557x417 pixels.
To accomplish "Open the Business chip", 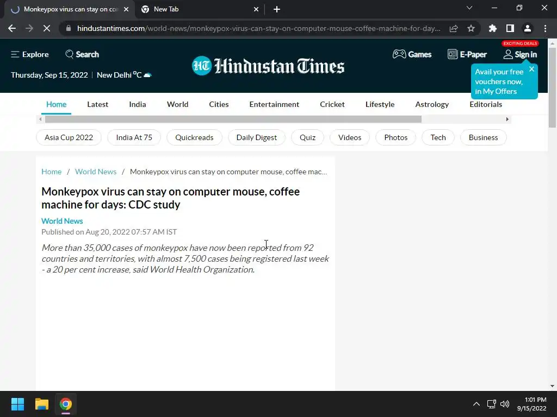I will click(x=483, y=137).
